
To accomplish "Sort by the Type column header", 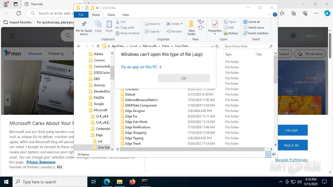I will point(239,54).
